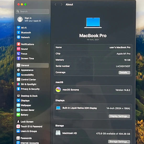Select Touch ID & Password fingerprint icon
Screen dimensions: 144x144
point(18,126)
